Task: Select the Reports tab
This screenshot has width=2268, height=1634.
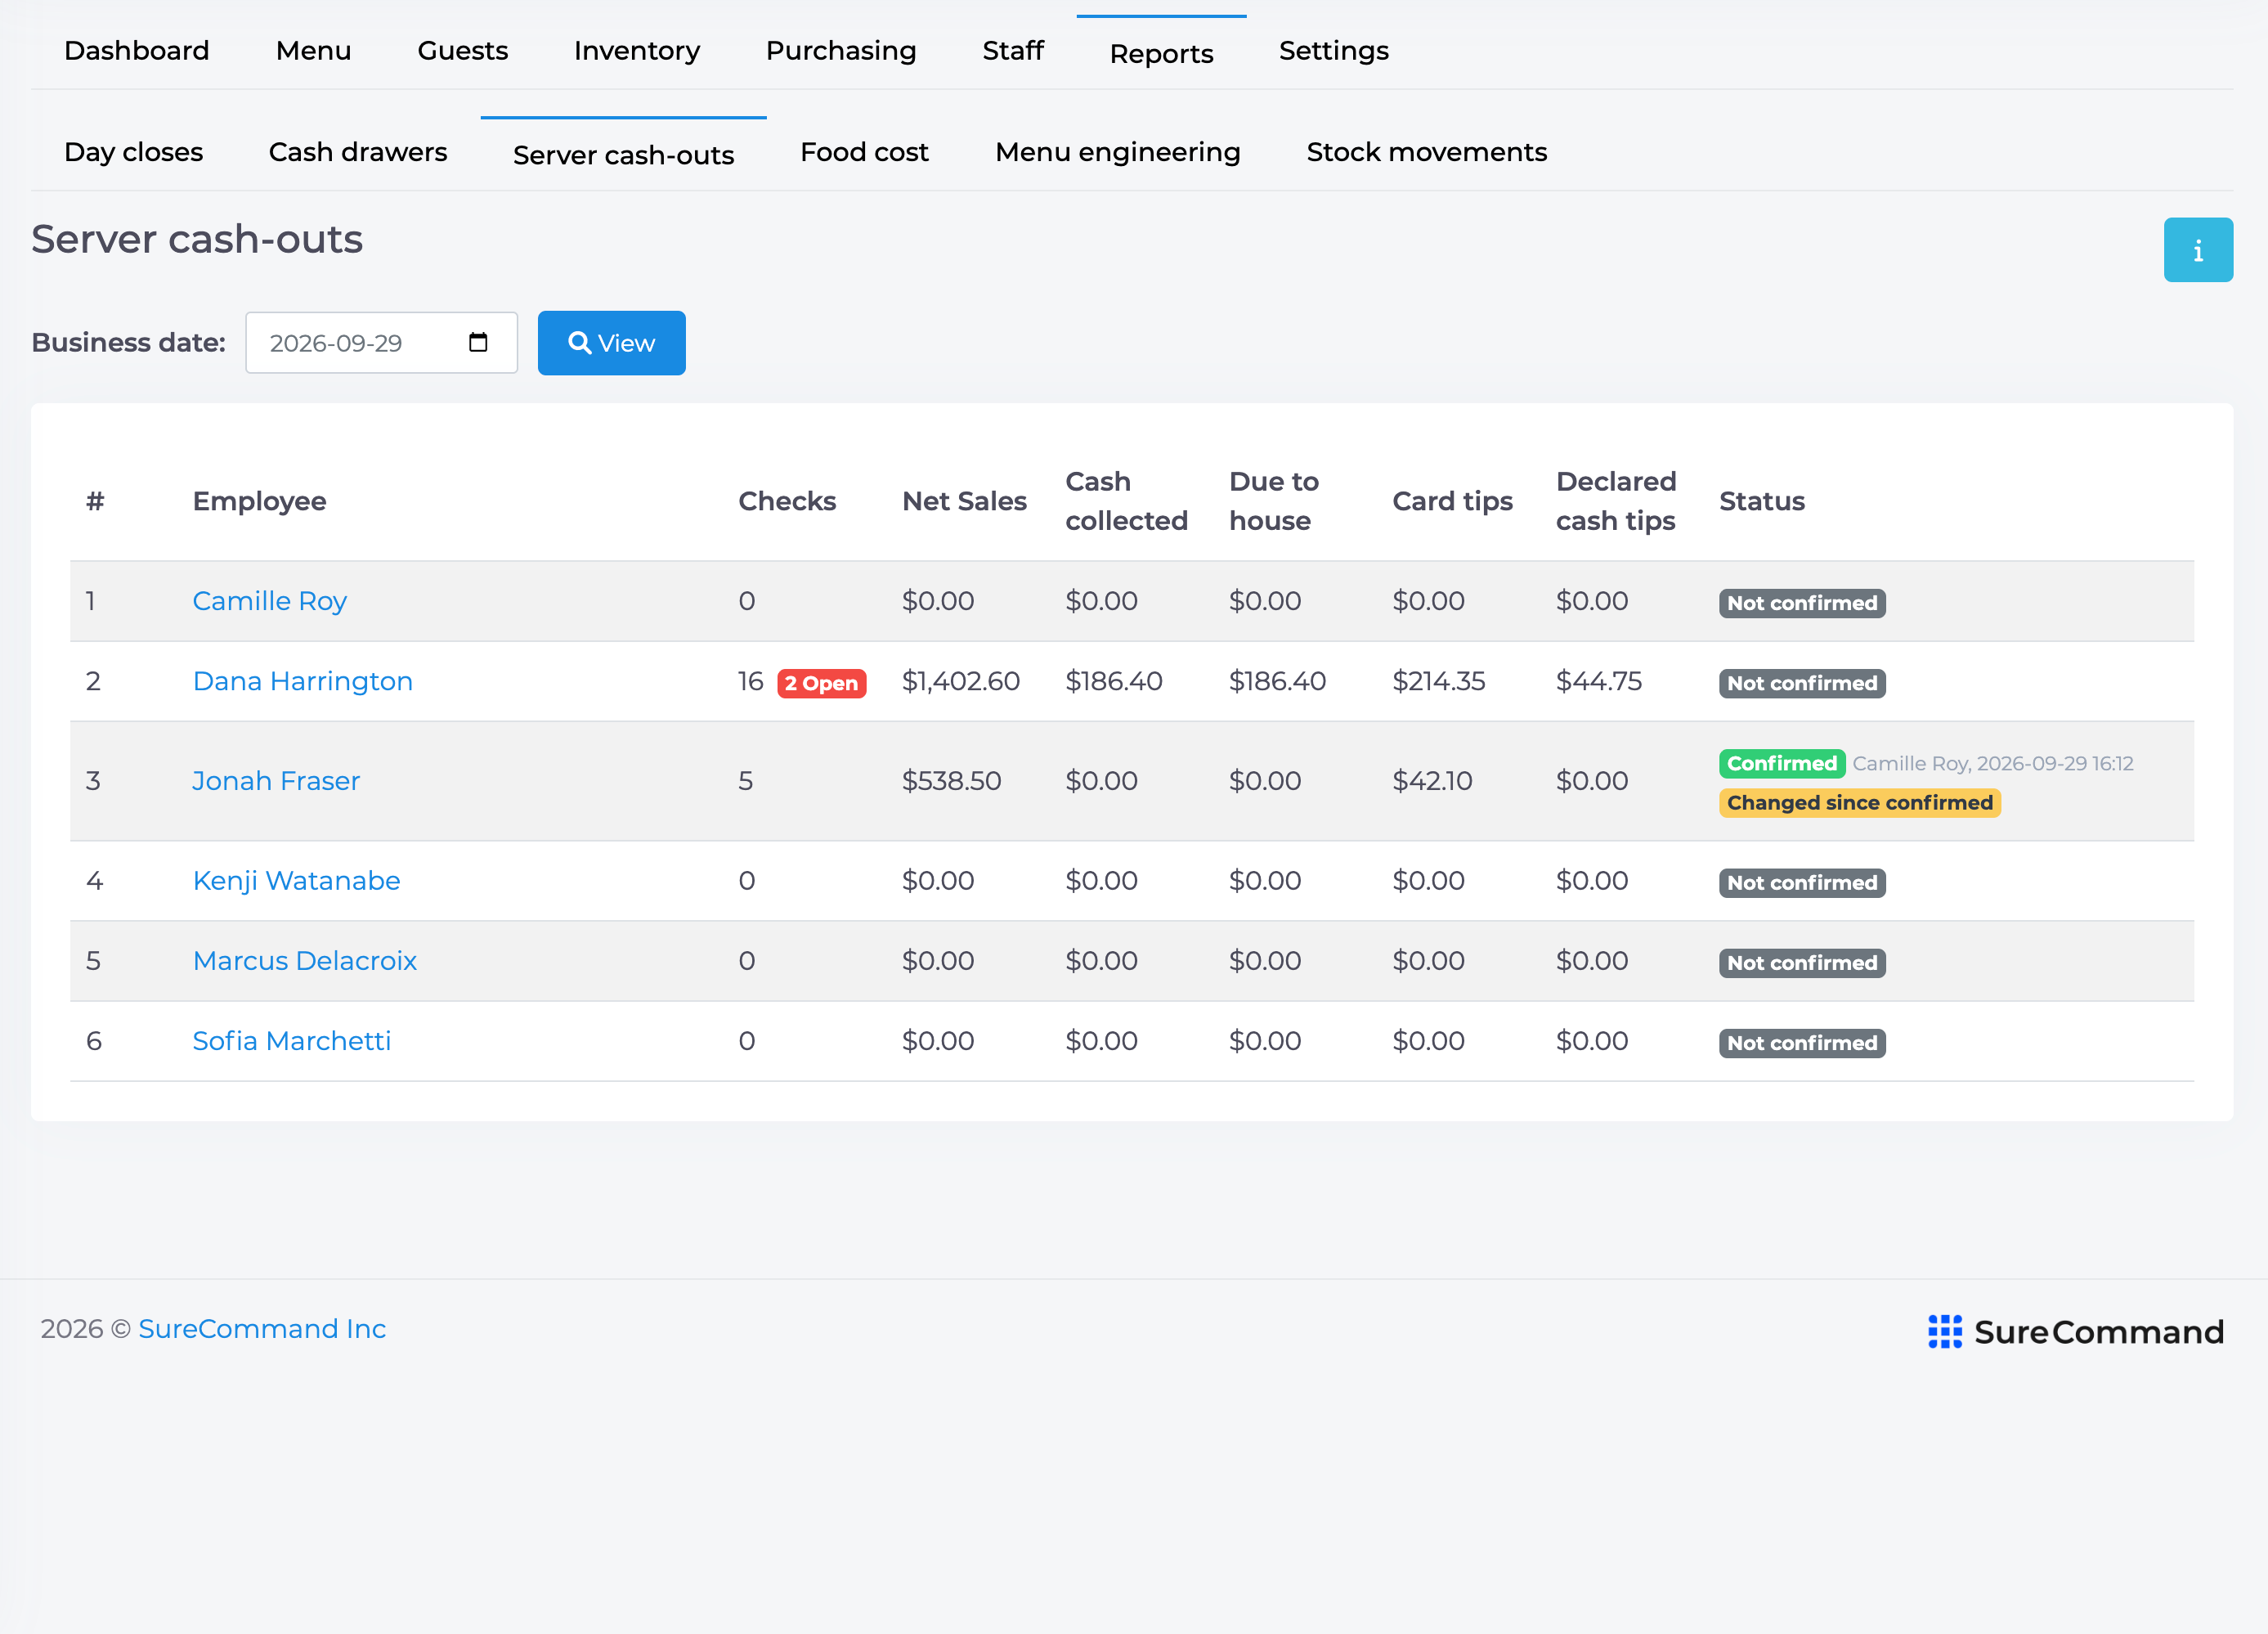Action: coord(1161,53)
